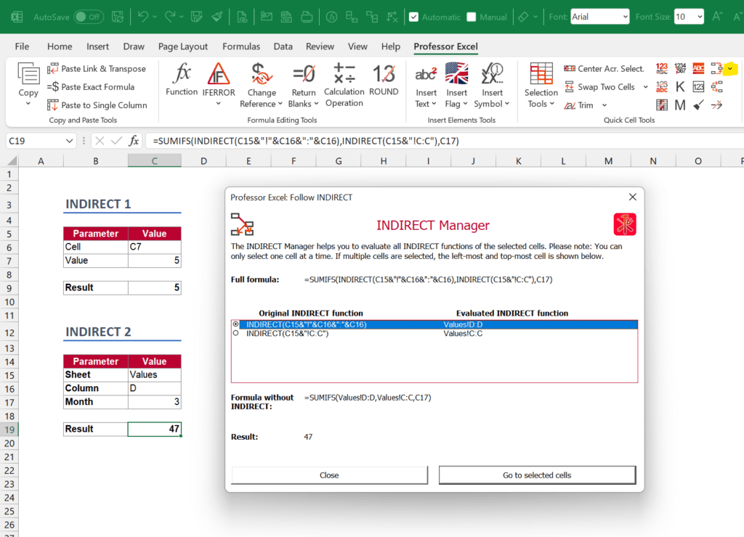Select the INDIRECT(C15&"!"&C16&":"&C16) radio button
Viewport: 744px width, 537px height.
click(x=236, y=324)
